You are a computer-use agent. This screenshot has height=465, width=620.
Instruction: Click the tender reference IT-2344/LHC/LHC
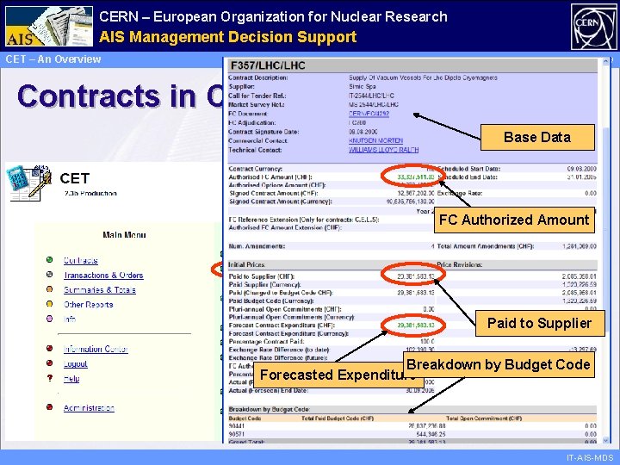(x=371, y=96)
